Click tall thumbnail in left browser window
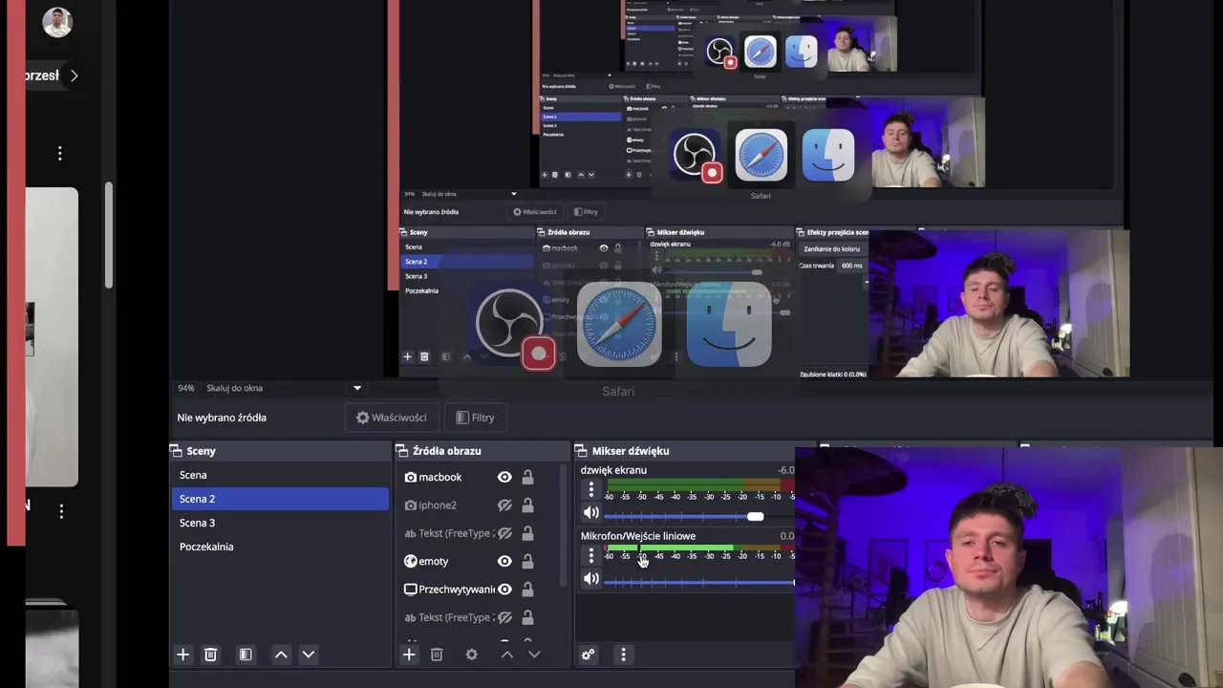The width and height of the screenshot is (1223, 688). tap(52, 336)
